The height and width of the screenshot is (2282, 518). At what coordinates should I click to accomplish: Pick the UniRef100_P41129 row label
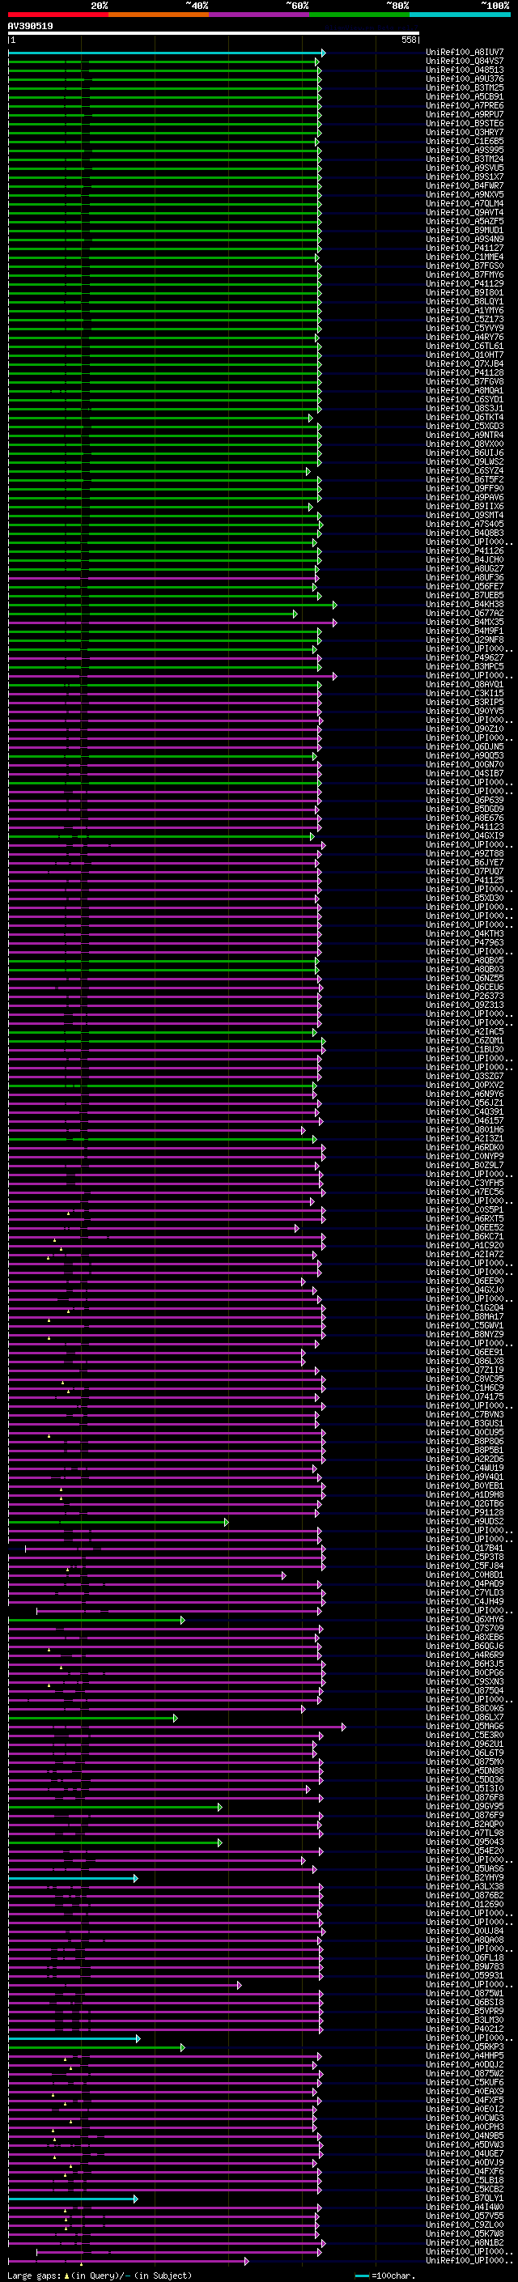[465, 283]
